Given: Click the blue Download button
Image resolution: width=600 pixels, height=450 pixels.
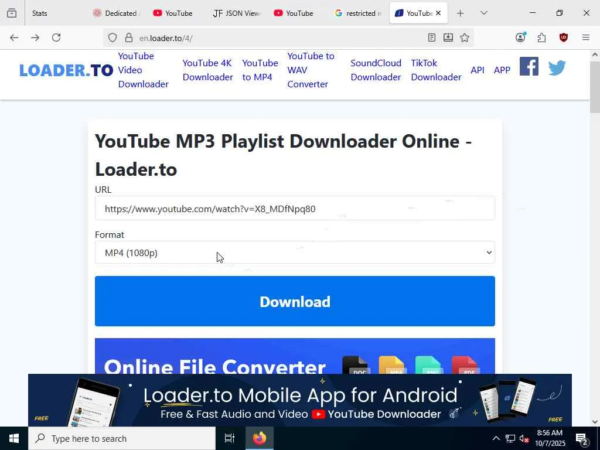Looking at the screenshot, I should coord(295,301).
